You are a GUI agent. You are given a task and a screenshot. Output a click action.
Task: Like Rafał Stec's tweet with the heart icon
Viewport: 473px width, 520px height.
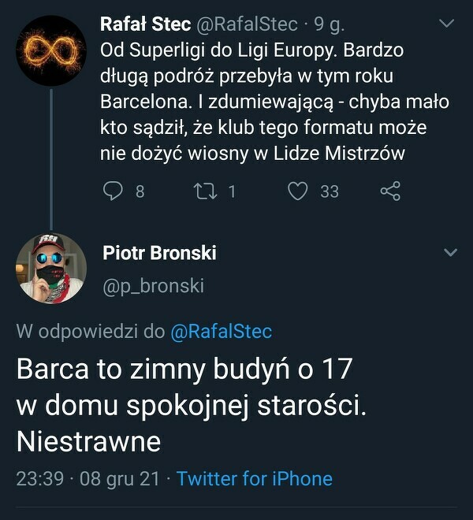(297, 191)
